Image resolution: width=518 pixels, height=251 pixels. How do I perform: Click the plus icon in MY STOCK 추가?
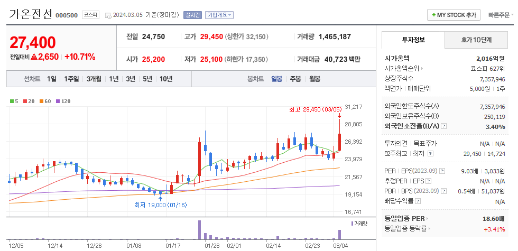pyautogui.click(x=433, y=15)
